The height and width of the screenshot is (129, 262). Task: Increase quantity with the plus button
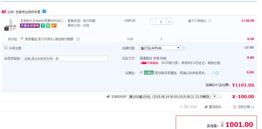click(169, 22)
